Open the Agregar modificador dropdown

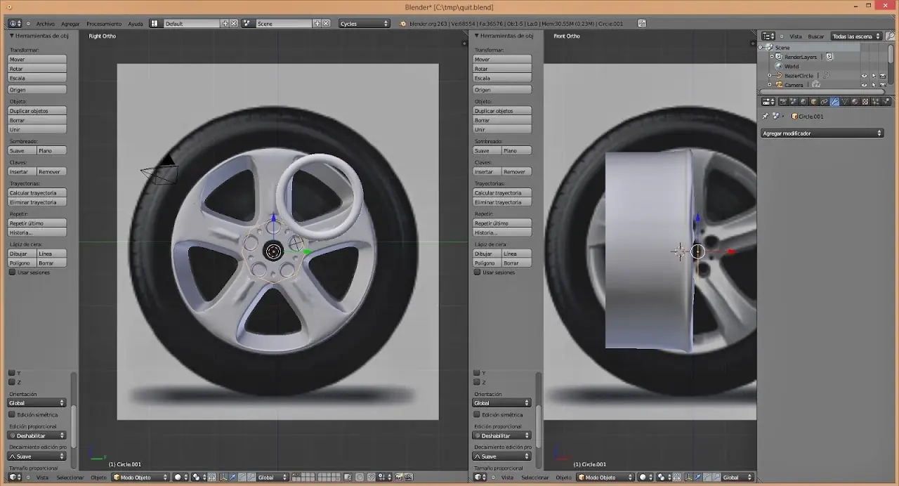click(822, 133)
